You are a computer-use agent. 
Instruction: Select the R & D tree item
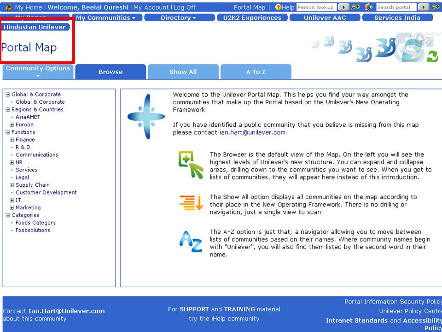(23, 148)
